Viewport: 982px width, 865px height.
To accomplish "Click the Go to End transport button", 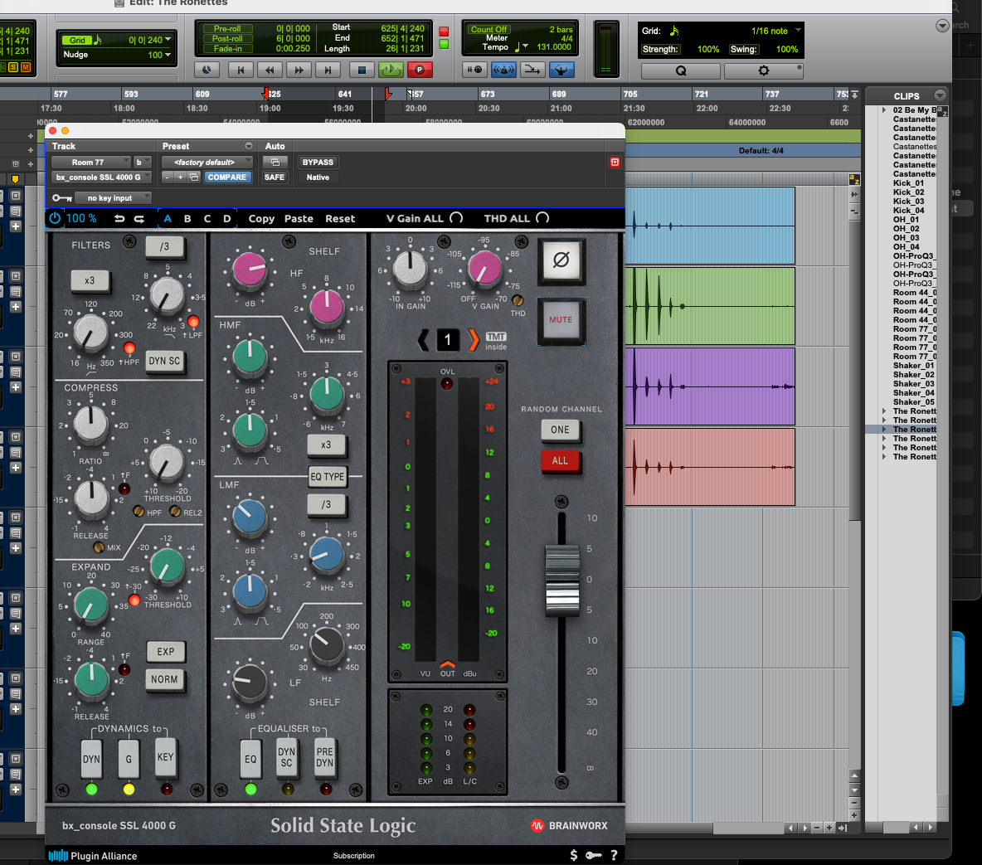I will point(328,70).
